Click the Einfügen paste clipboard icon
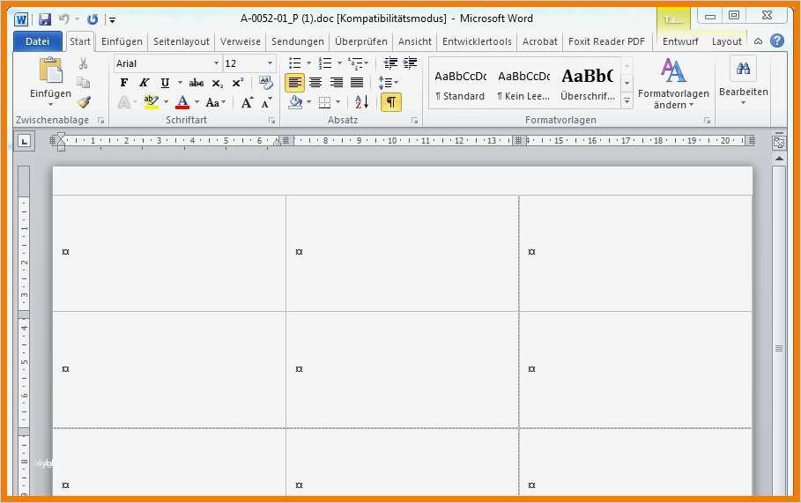The width and height of the screenshot is (801, 503). tap(51, 70)
